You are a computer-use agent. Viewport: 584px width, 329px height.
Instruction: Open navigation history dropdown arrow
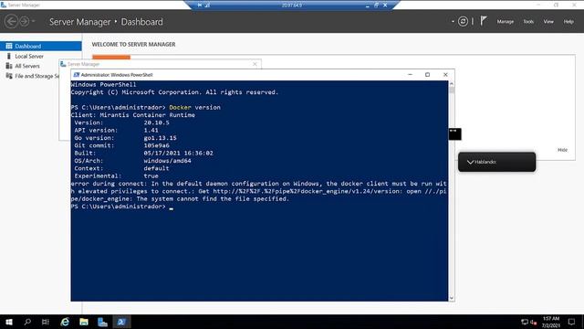pyautogui.click(x=34, y=22)
